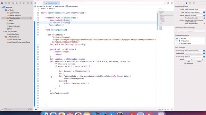Open Location dropdown Relative to Group

coord(195,16)
